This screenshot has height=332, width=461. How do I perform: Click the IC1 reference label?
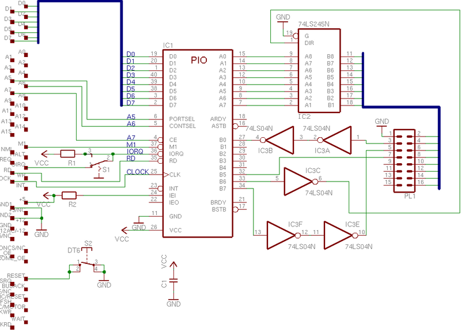[168, 46]
